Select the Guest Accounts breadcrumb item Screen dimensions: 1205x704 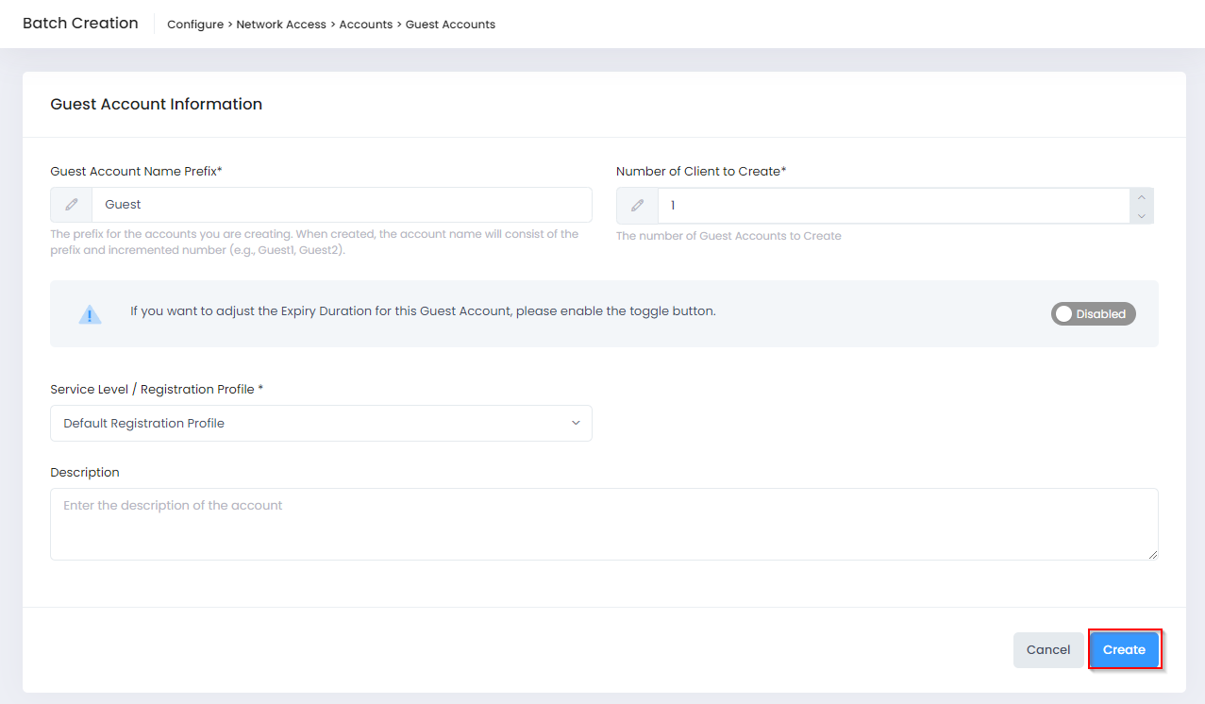click(450, 25)
